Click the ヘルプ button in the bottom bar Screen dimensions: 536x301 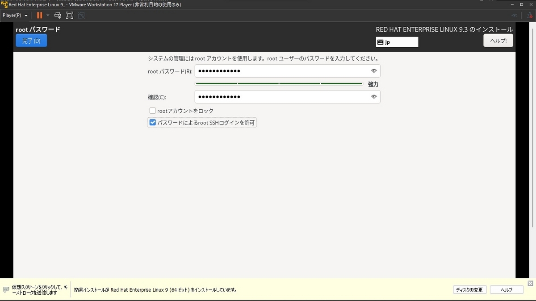point(507,290)
